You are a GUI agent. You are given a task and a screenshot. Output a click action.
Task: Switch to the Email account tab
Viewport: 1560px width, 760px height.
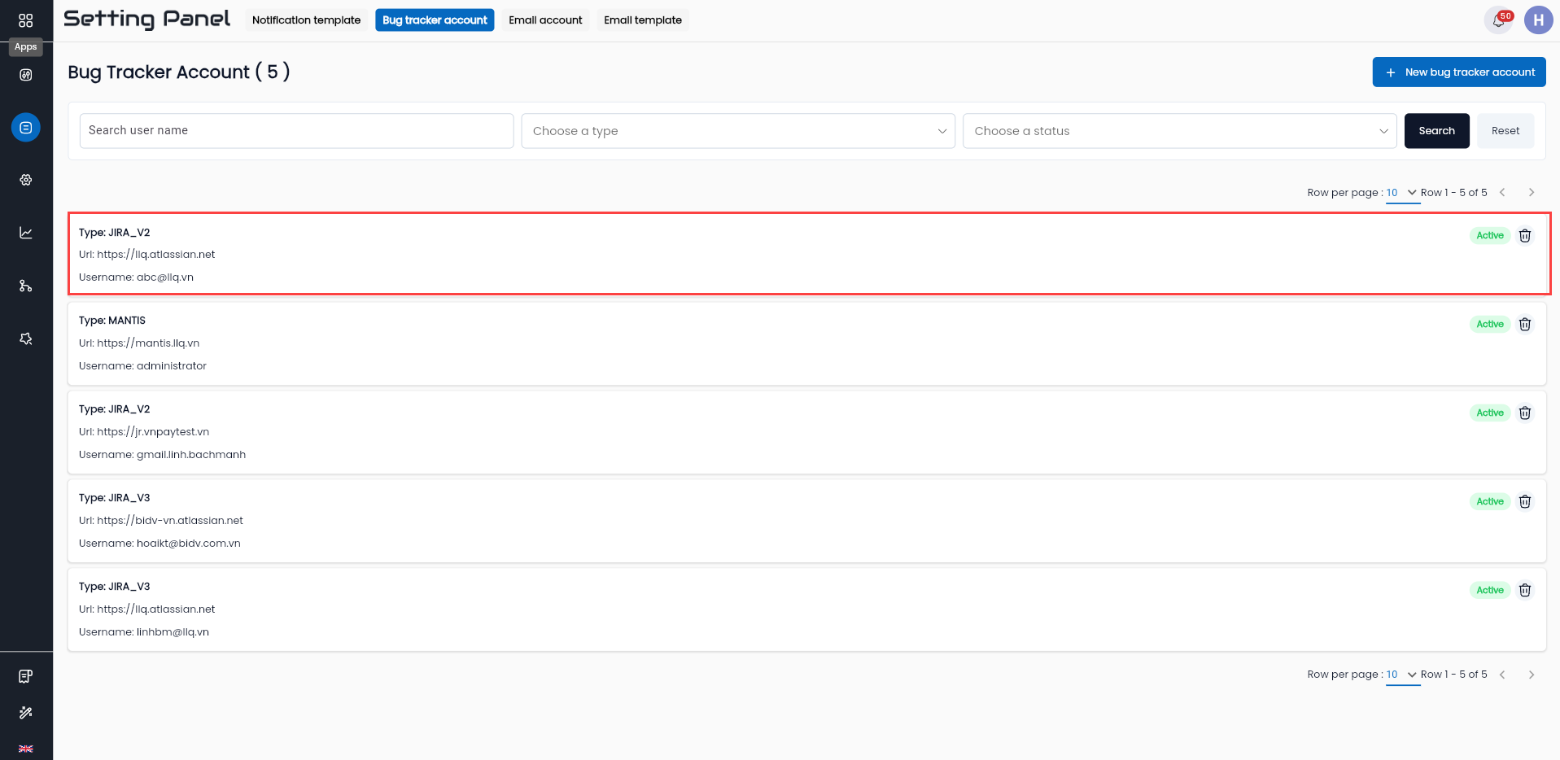click(545, 20)
